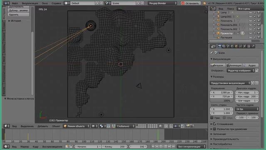
Task: Select the Object Data properties tab icon
Action: click(x=244, y=46)
